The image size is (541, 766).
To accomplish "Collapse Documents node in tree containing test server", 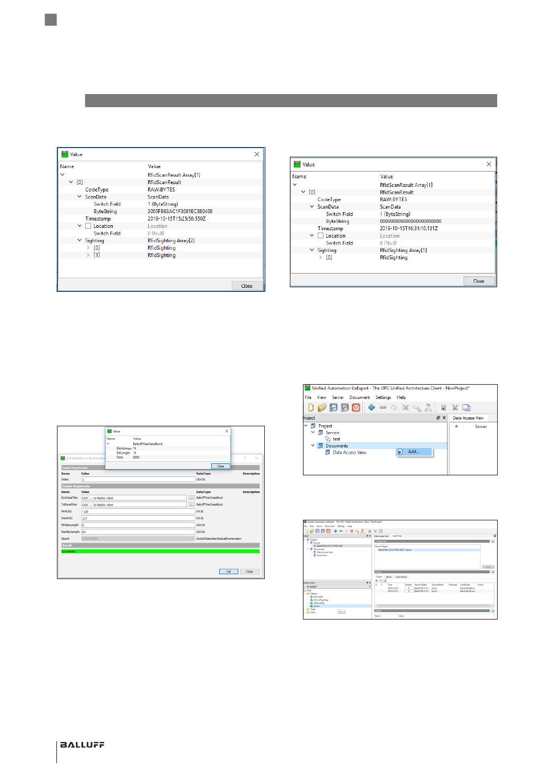I will tap(313, 446).
